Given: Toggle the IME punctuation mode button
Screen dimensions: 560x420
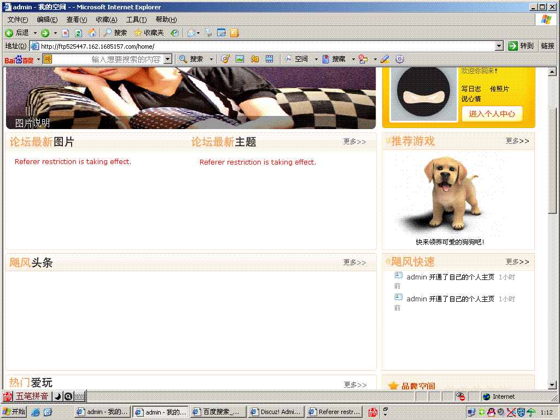Looking at the screenshot, I should click(x=68, y=396).
